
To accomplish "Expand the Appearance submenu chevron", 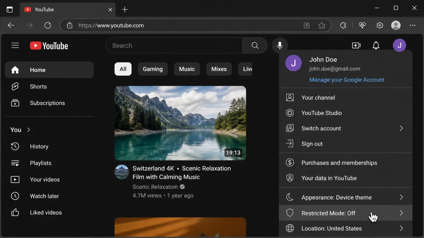I will tap(401, 197).
